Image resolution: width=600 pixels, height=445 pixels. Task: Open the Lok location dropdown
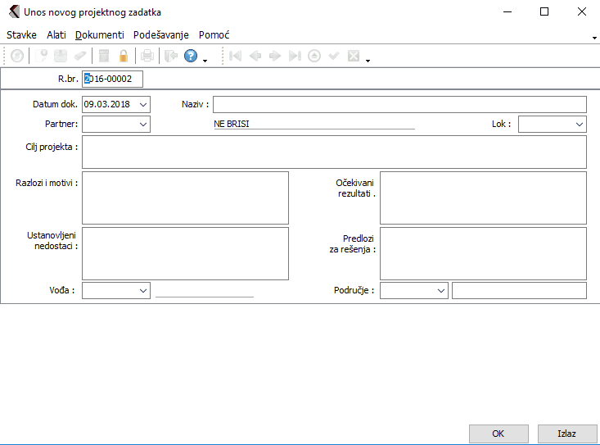click(579, 124)
